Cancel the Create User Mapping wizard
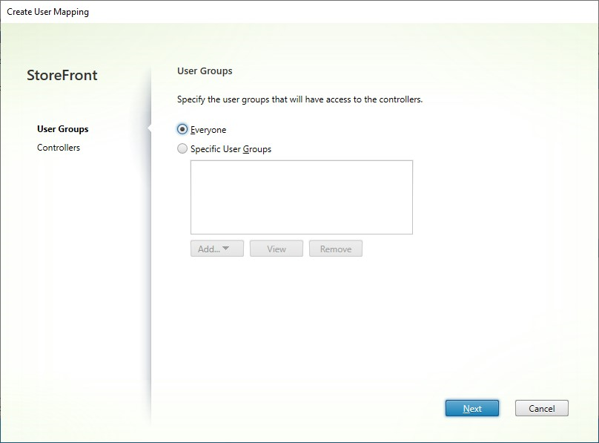The image size is (599, 443). 542,408
